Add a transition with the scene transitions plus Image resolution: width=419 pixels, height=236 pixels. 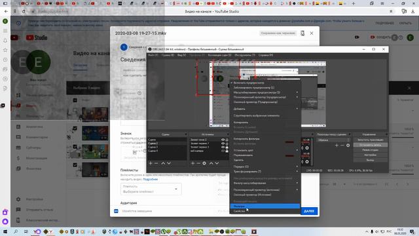337,146
